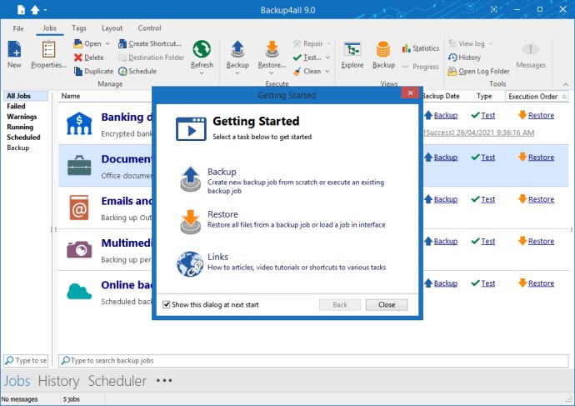This screenshot has width=575, height=406.
Task: Click the Multimedia job camera icon
Action: point(79,249)
